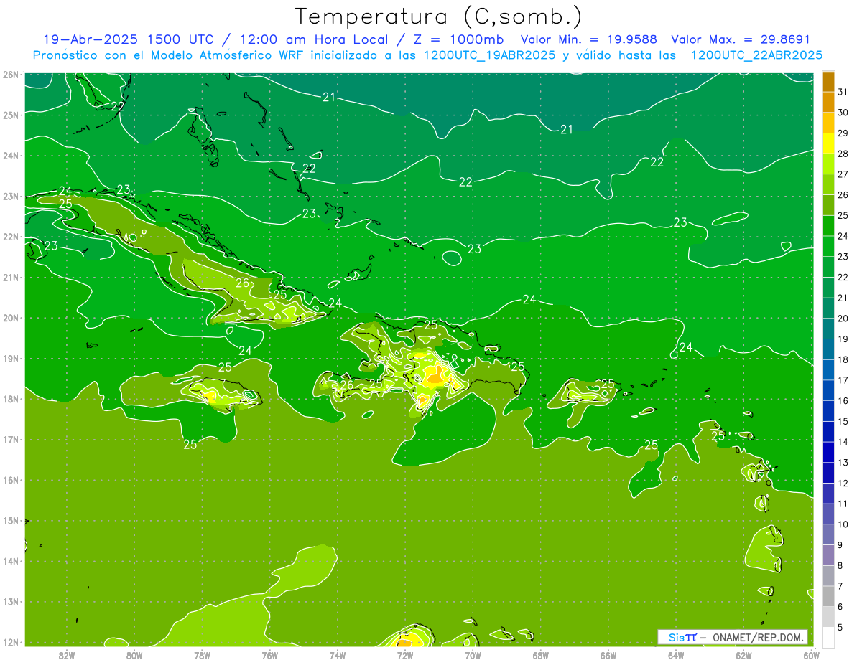Click the purple colorbar swatch between 8 and 9
This screenshot has width=862, height=665.
(x=828, y=555)
